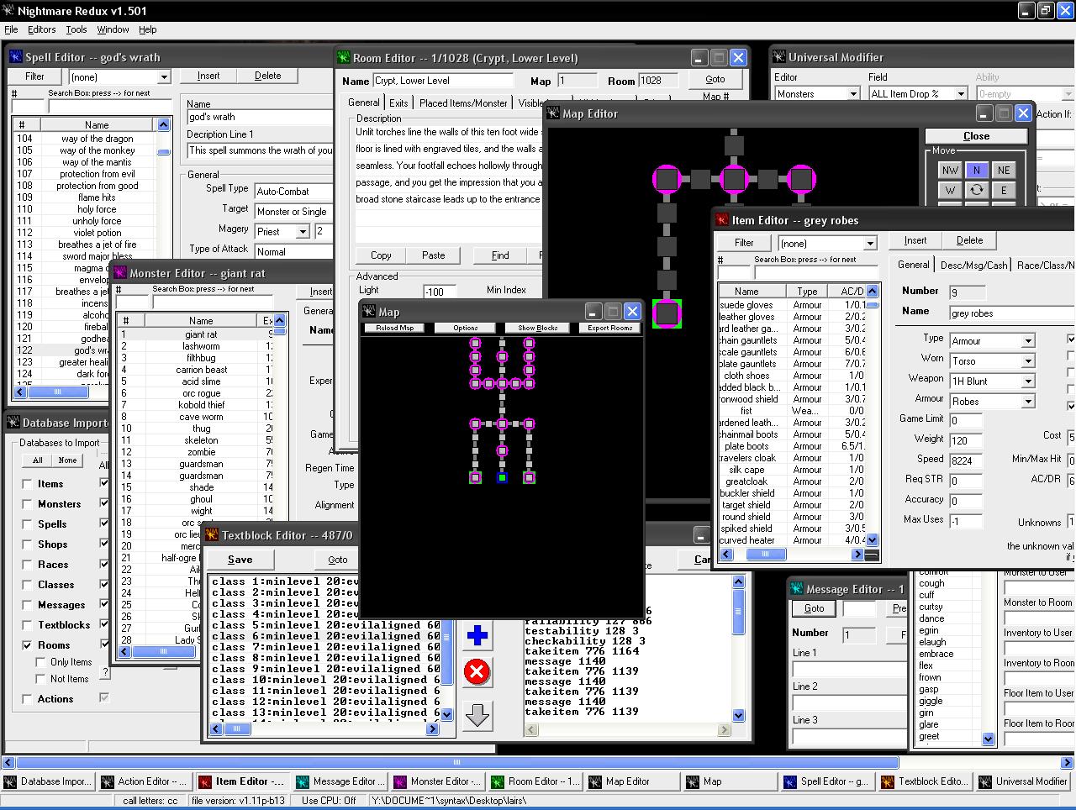Open Desc/Msg/Cash tab in Item Editor

pos(973,265)
